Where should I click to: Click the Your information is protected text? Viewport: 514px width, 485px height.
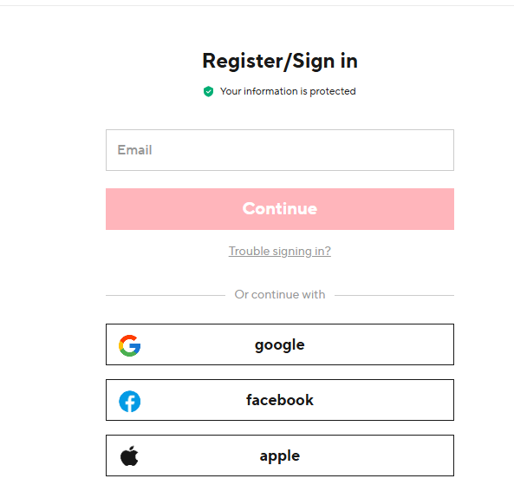tap(288, 91)
